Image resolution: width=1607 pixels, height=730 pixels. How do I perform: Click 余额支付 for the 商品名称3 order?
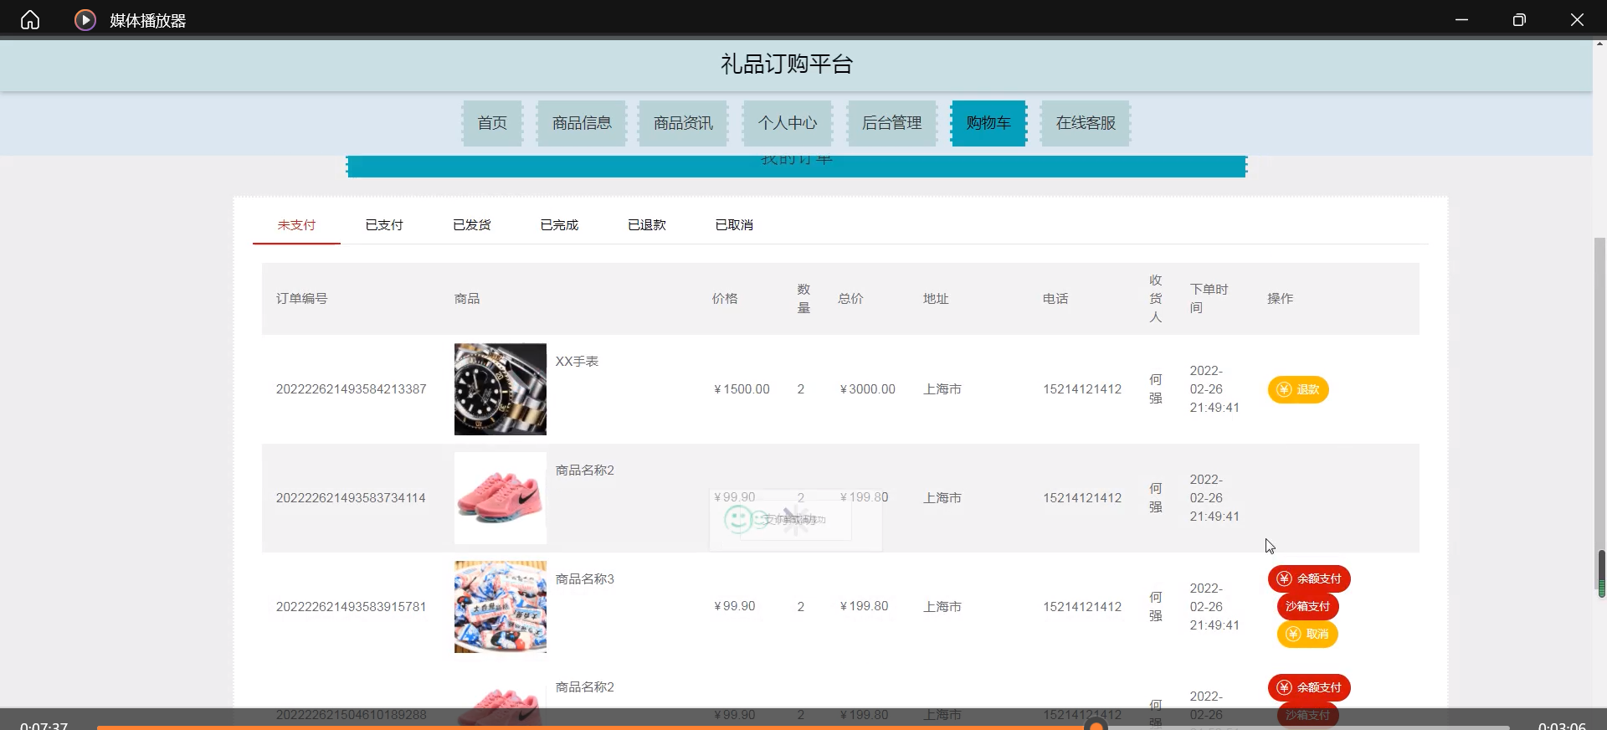[1309, 578]
